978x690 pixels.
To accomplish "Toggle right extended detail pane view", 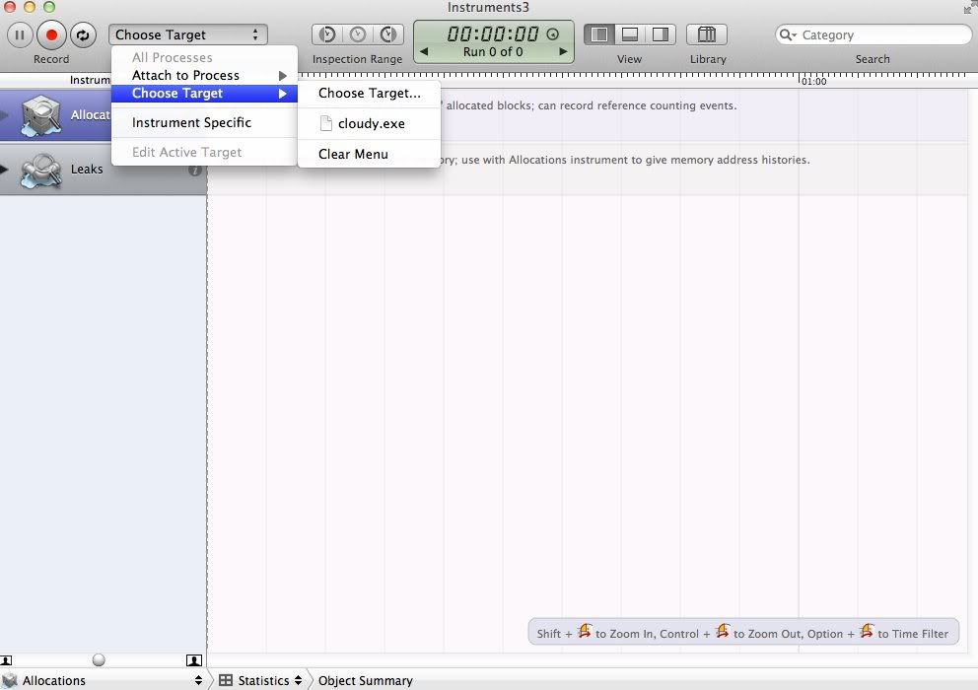I will (661, 34).
